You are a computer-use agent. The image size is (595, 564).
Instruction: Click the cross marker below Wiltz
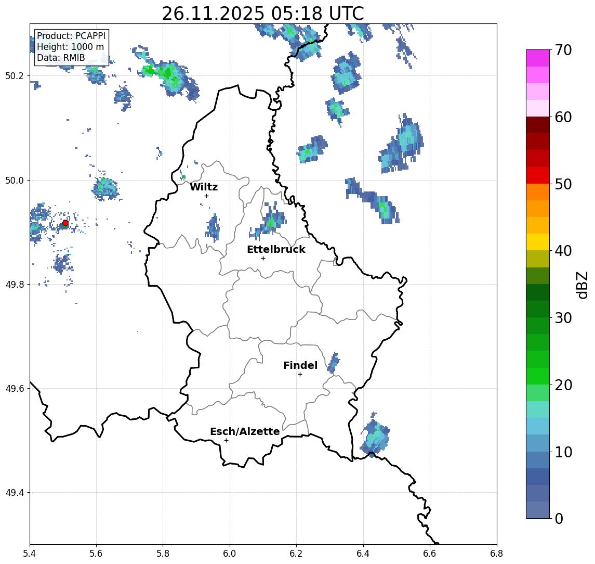tap(206, 196)
